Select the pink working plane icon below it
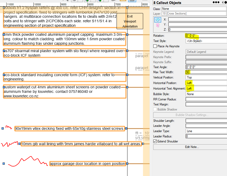 click(157, 25)
